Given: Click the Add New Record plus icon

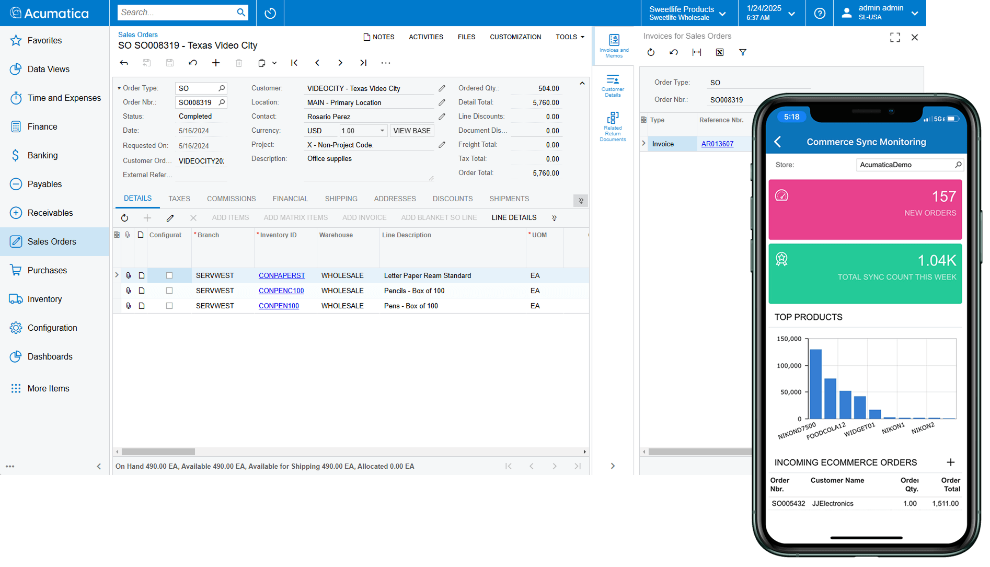Looking at the screenshot, I should [x=216, y=63].
